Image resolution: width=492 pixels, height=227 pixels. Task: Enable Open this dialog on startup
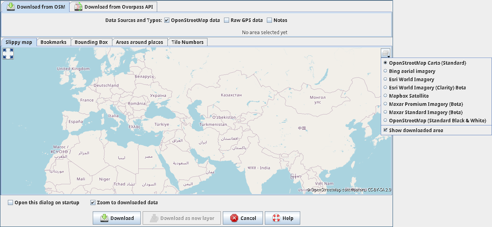pyautogui.click(x=11, y=203)
